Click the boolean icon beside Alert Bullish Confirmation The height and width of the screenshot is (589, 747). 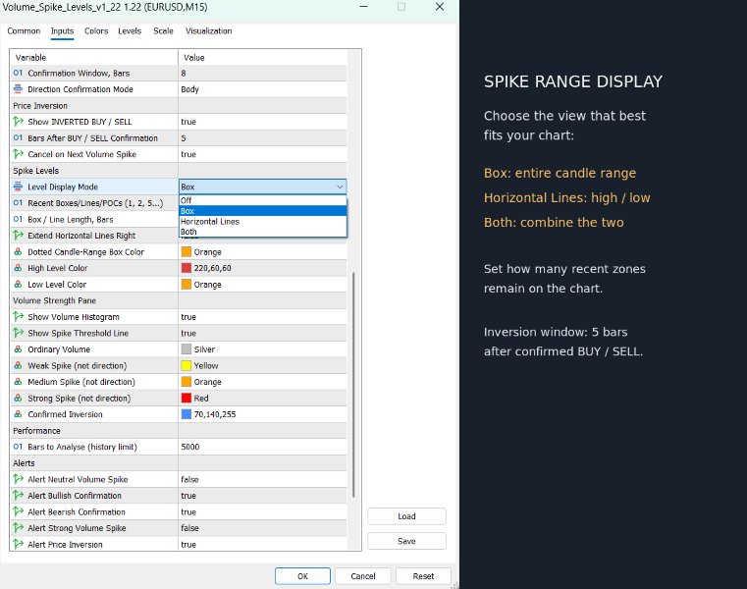18,496
